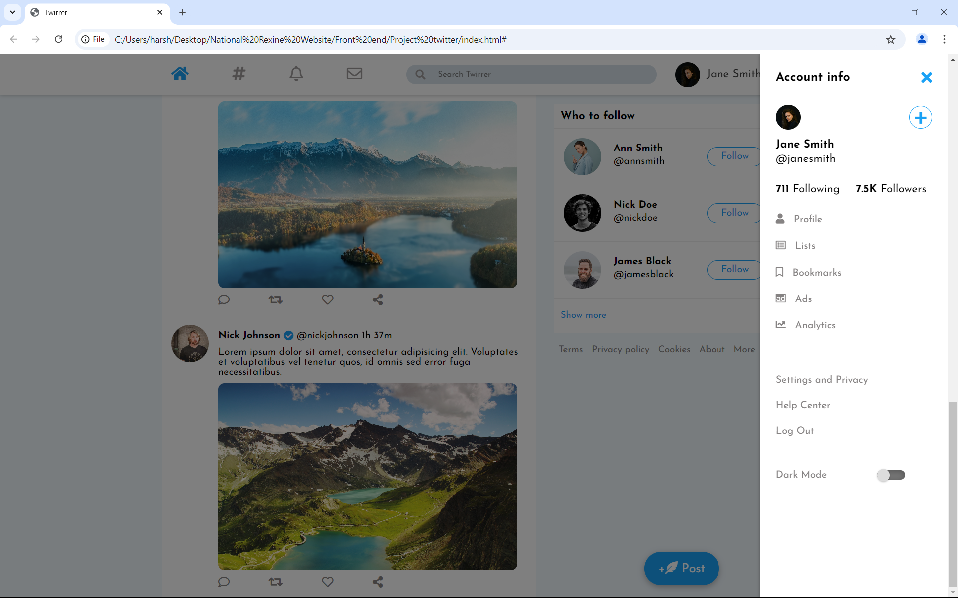The height and width of the screenshot is (598, 958).
Task: Click Ann Smith's avatar
Action: (x=582, y=156)
